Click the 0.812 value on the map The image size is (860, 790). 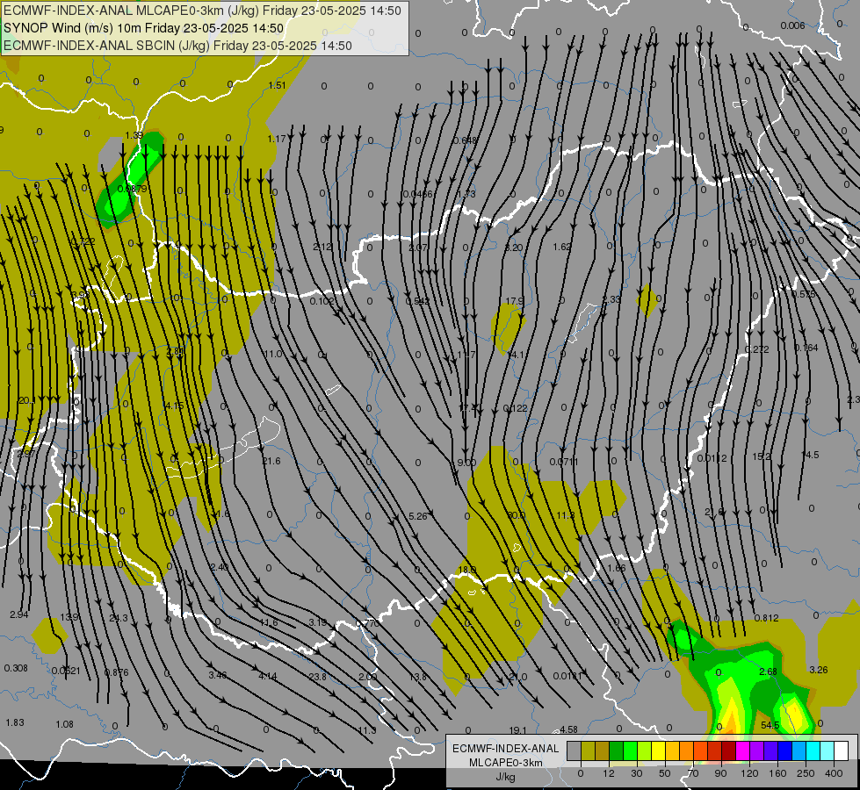[766, 618]
